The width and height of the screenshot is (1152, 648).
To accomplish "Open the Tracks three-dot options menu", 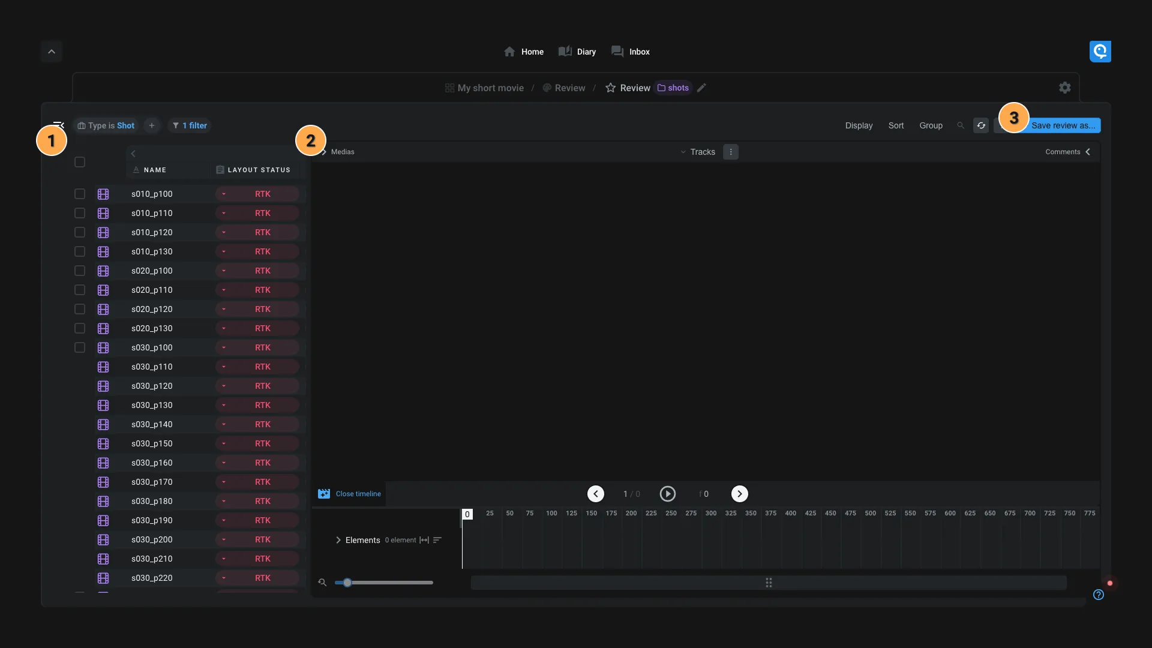I will (x=730, y=152).
